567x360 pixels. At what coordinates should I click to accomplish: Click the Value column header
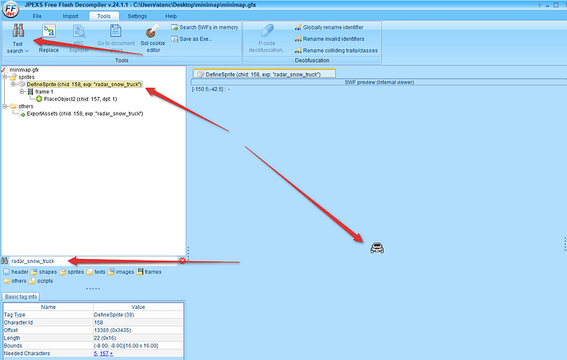[x=138, y=307]
